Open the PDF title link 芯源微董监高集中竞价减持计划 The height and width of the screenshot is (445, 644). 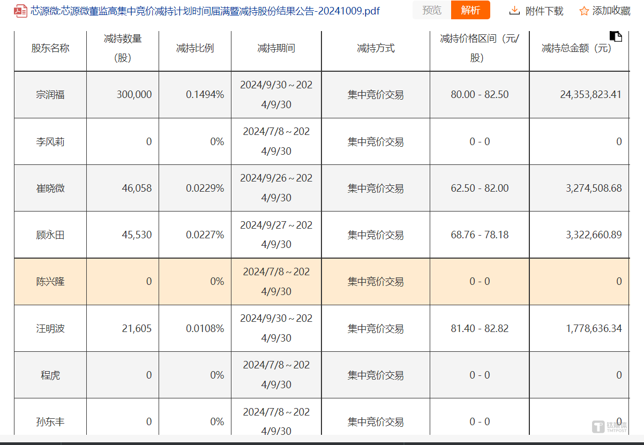(x=205, y=11)
